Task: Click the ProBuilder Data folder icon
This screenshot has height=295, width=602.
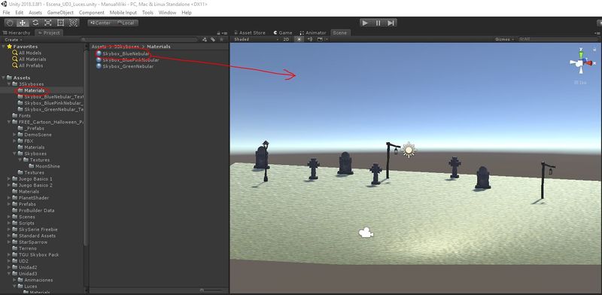Action: [15, 211]
